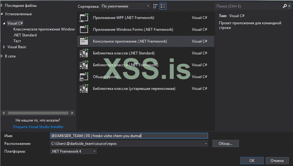Select the WPF application template icon
The height and width of the screenshot is (166, 293).
(84, 18)
